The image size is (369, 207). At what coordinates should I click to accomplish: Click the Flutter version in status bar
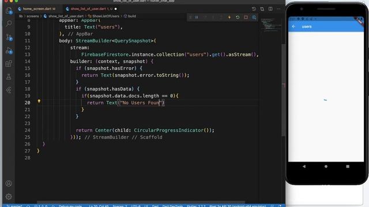click(x=196, y=206)
